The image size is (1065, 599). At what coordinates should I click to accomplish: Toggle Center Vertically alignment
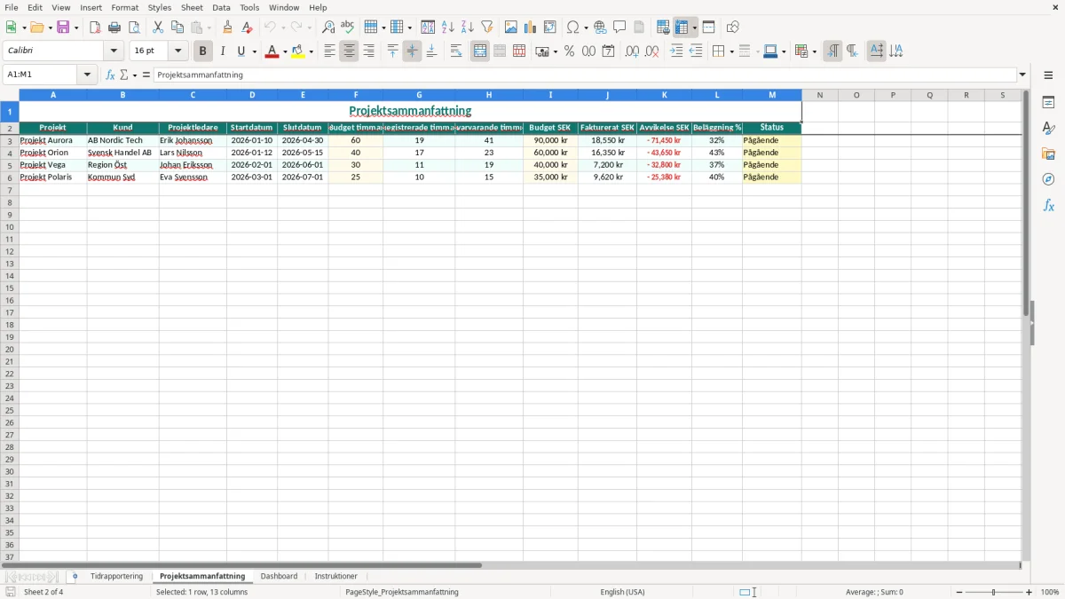tap(412, 51)
